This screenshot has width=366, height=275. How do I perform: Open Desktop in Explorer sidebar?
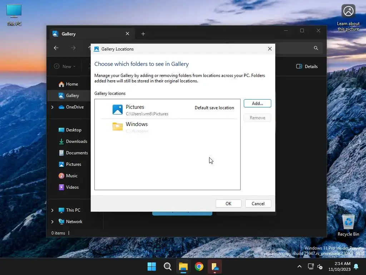(70, 130)
